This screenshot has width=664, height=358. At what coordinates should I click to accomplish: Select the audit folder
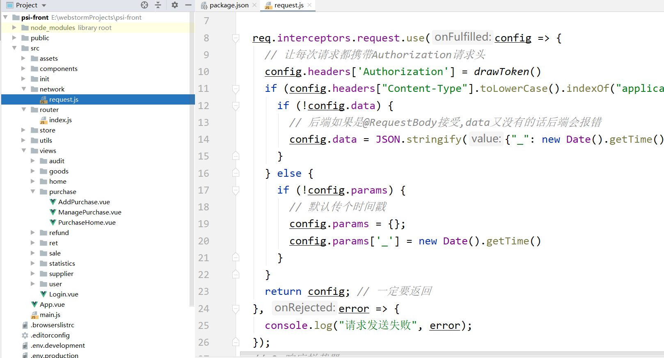click(x=57, y=161)
